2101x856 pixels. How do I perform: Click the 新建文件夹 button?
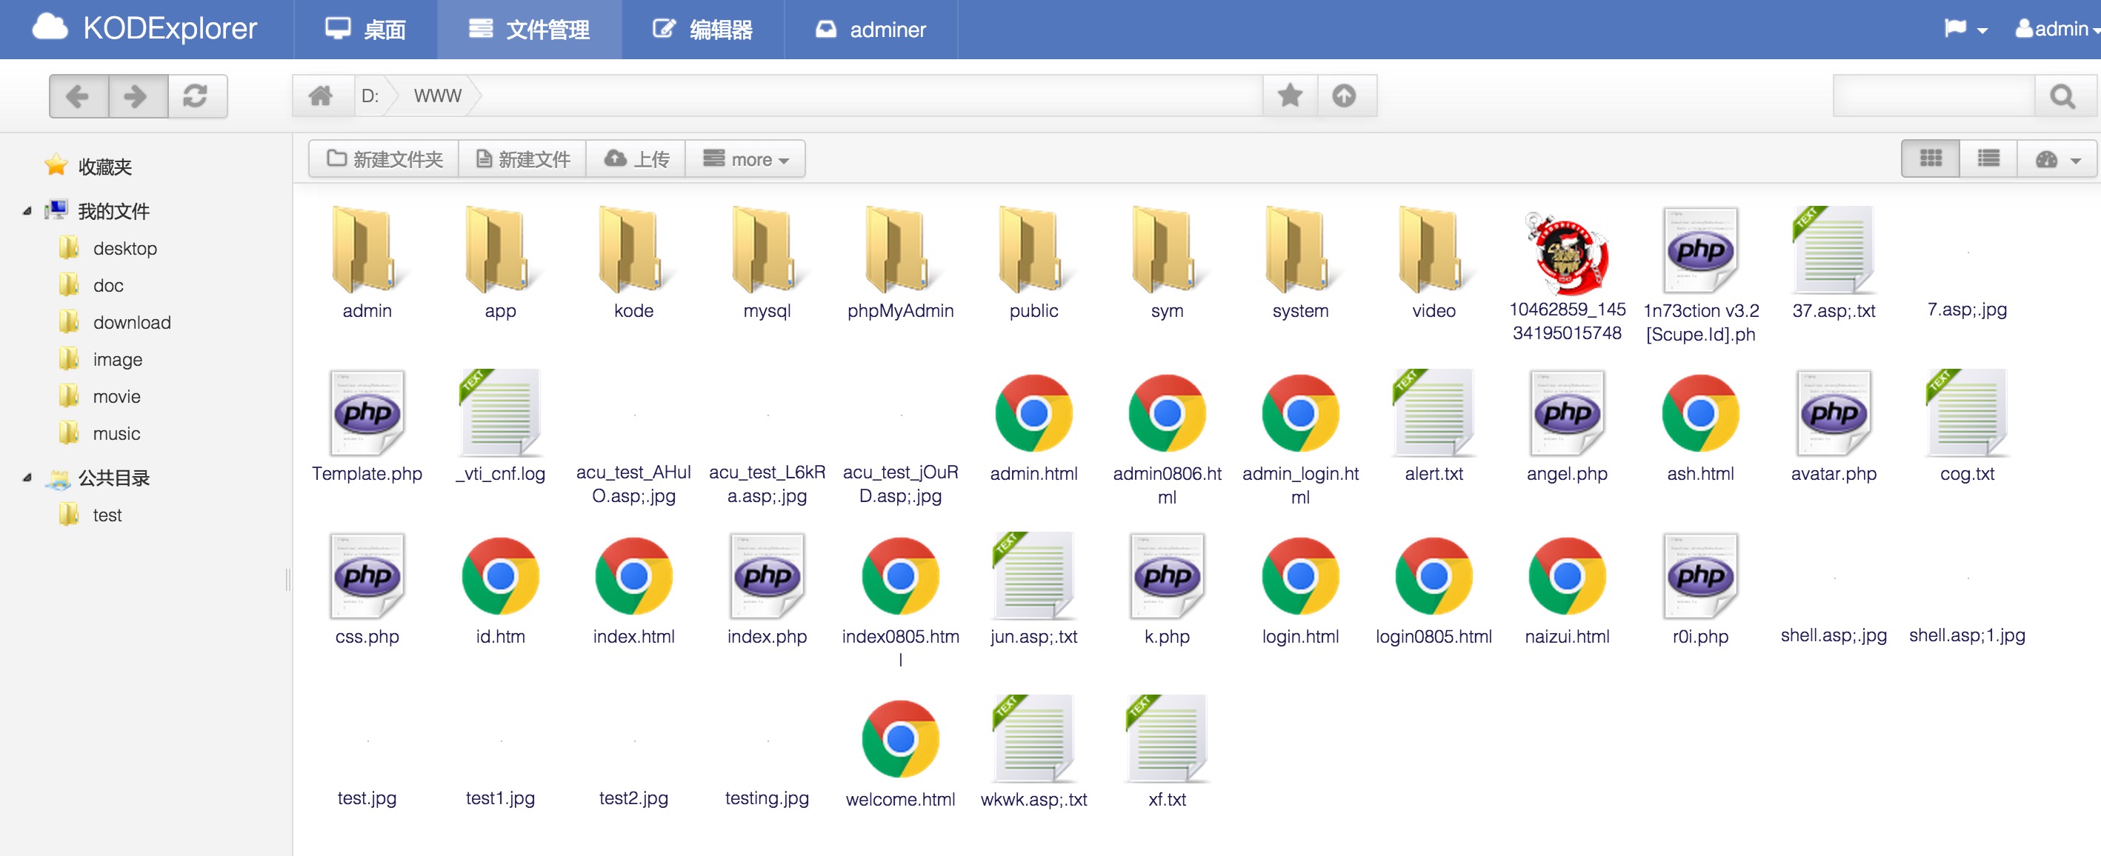[x=384, y=159]
